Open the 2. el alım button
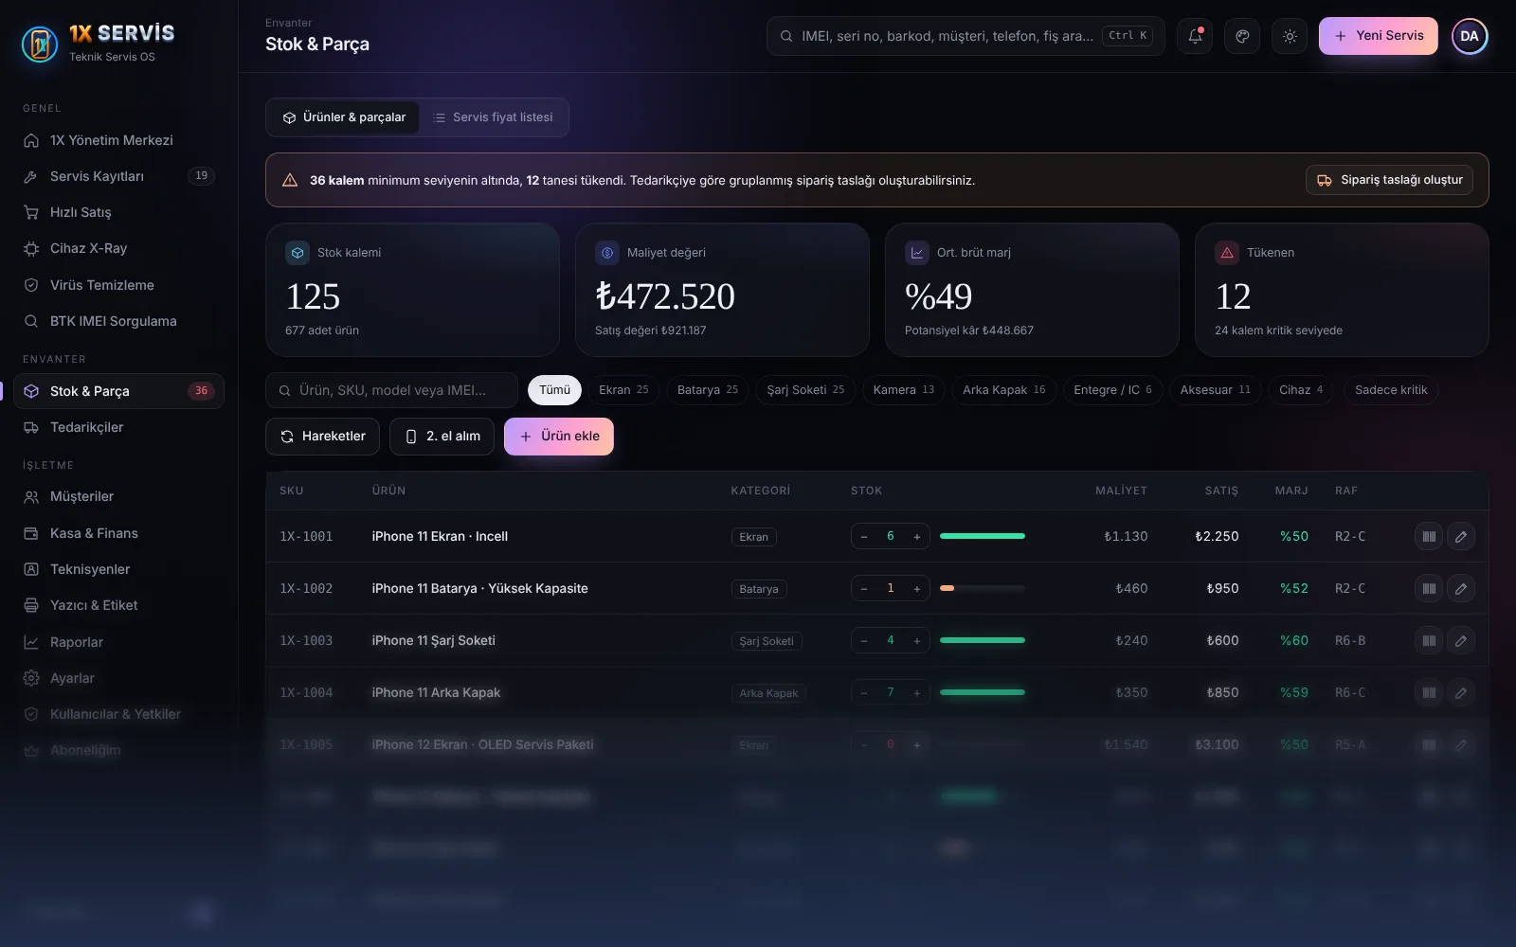 (442, 437)
